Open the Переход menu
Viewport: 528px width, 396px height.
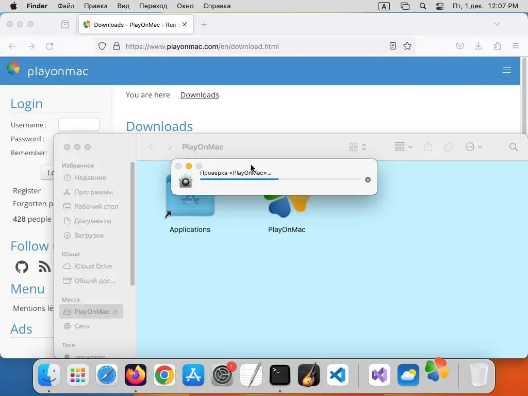click(153, 6)
